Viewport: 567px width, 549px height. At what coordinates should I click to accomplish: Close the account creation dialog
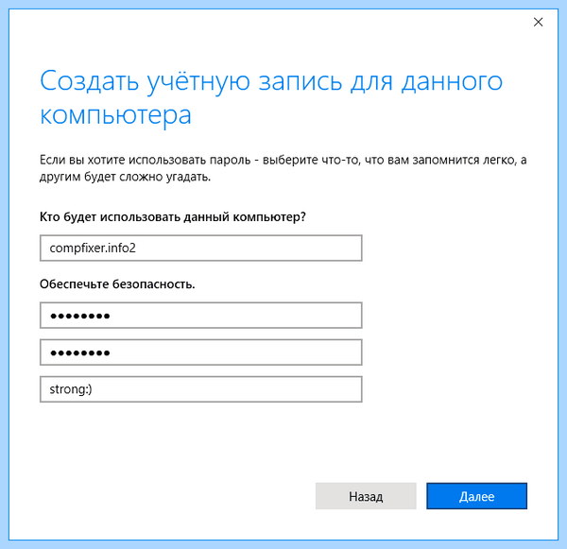click(x=538, y=23)
